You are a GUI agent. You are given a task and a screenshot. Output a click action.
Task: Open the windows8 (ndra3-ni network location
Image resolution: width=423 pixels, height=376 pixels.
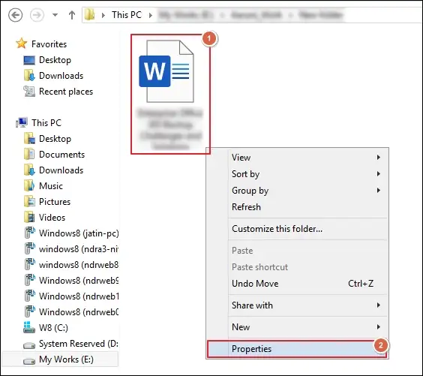(x=79, y=249)
